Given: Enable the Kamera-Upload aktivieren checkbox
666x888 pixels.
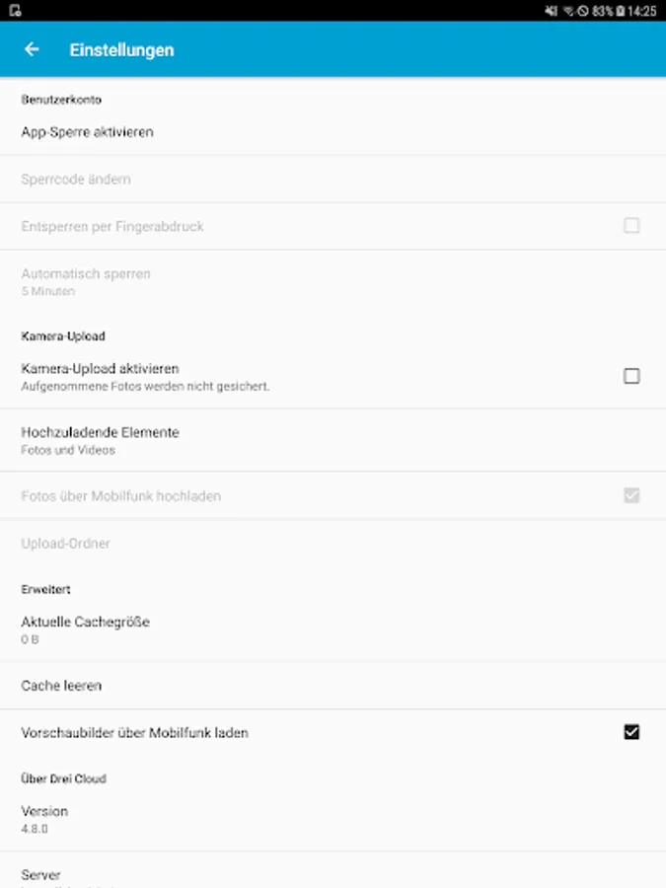Looking at the screenshot, I should coord(631,376).
